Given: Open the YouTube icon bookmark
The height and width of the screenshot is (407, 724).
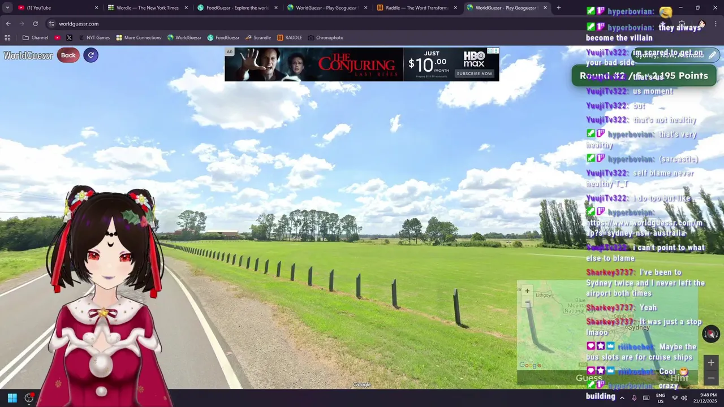Looking at the screenshot, I should tap(58, 38).
